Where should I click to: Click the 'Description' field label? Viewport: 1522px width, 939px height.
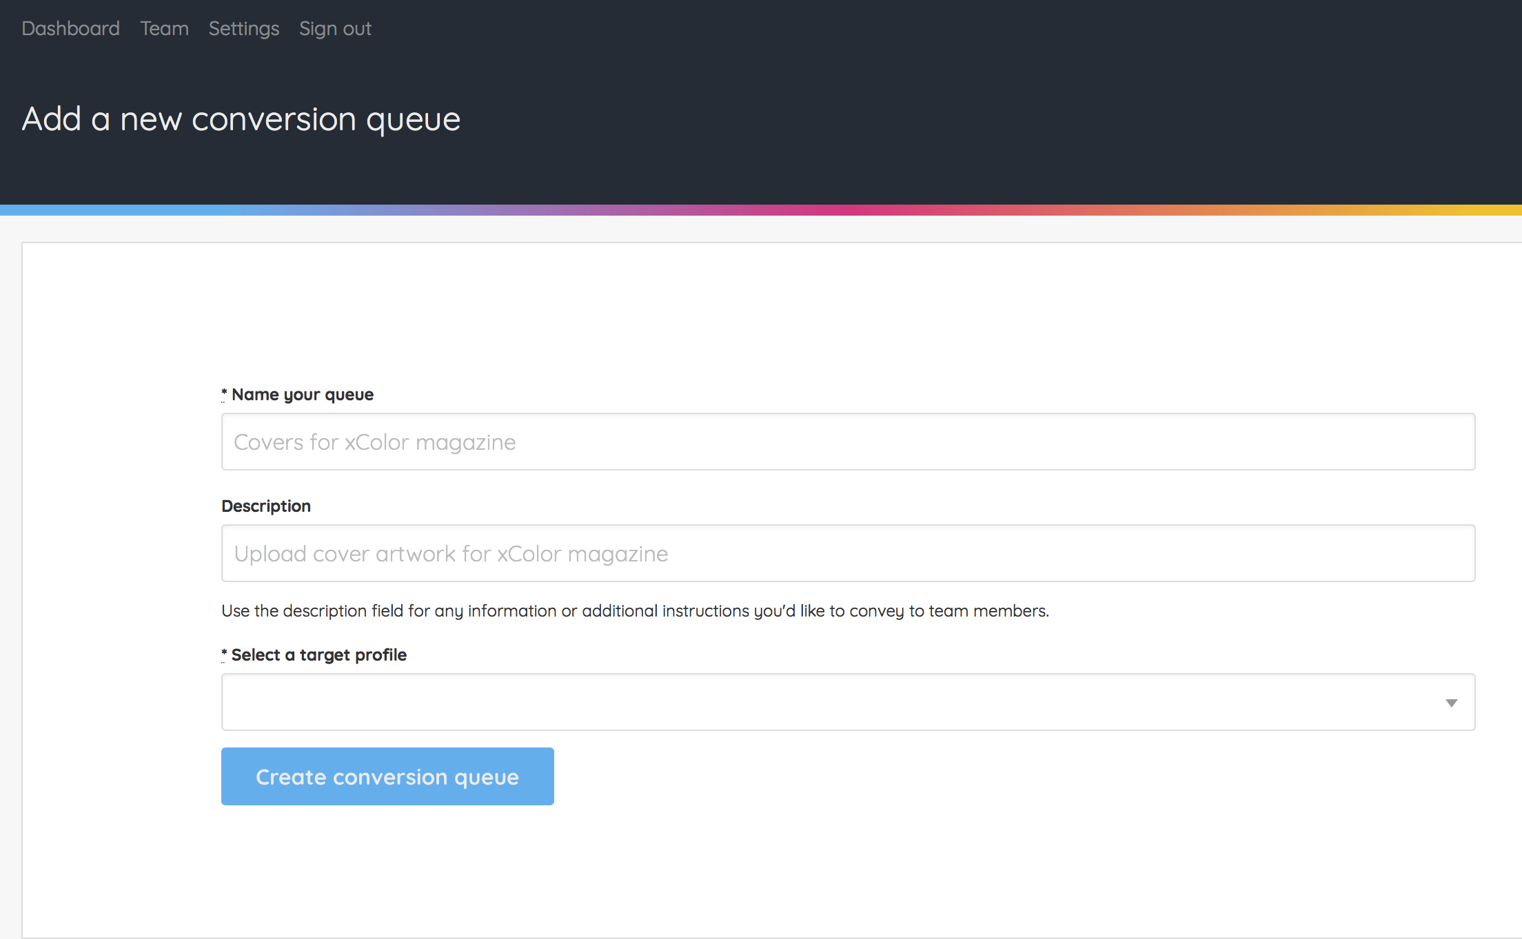point(266,506)
